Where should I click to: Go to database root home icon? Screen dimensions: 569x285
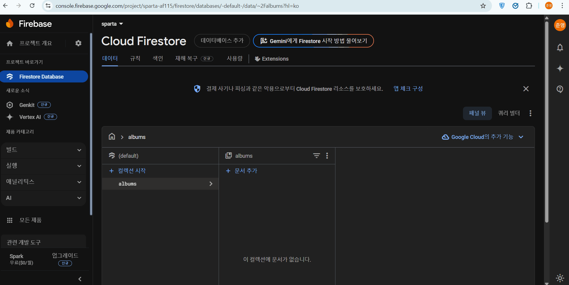tap(112, 137)
